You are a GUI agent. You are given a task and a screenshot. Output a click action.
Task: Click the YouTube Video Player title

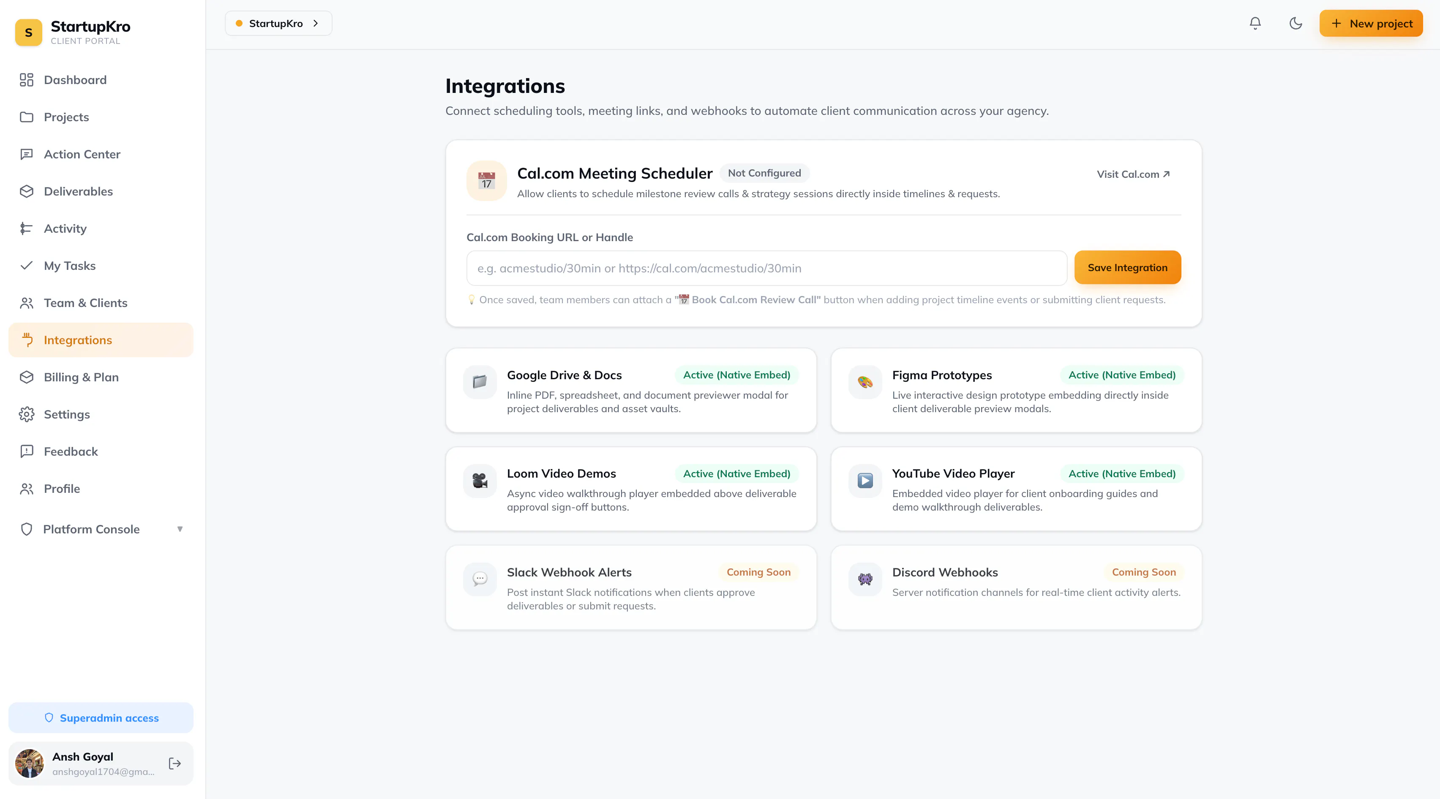point(953,474)
